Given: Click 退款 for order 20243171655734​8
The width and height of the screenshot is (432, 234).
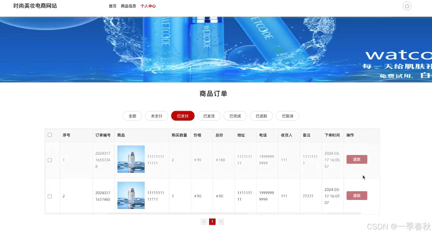Looking at the screenshot, I should coord(357,159).
